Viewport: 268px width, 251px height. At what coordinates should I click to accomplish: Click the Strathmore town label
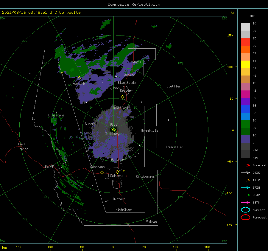(x=145, y=177)
